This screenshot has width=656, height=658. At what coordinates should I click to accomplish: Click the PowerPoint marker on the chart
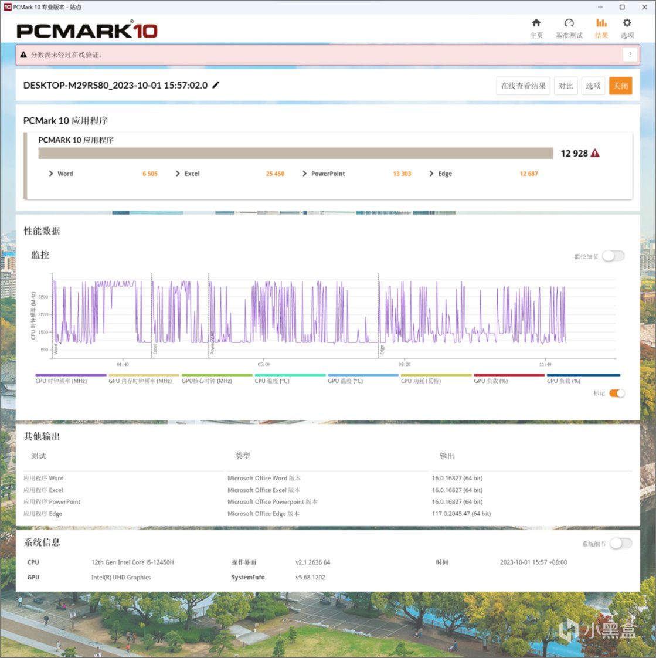point(212,343)
